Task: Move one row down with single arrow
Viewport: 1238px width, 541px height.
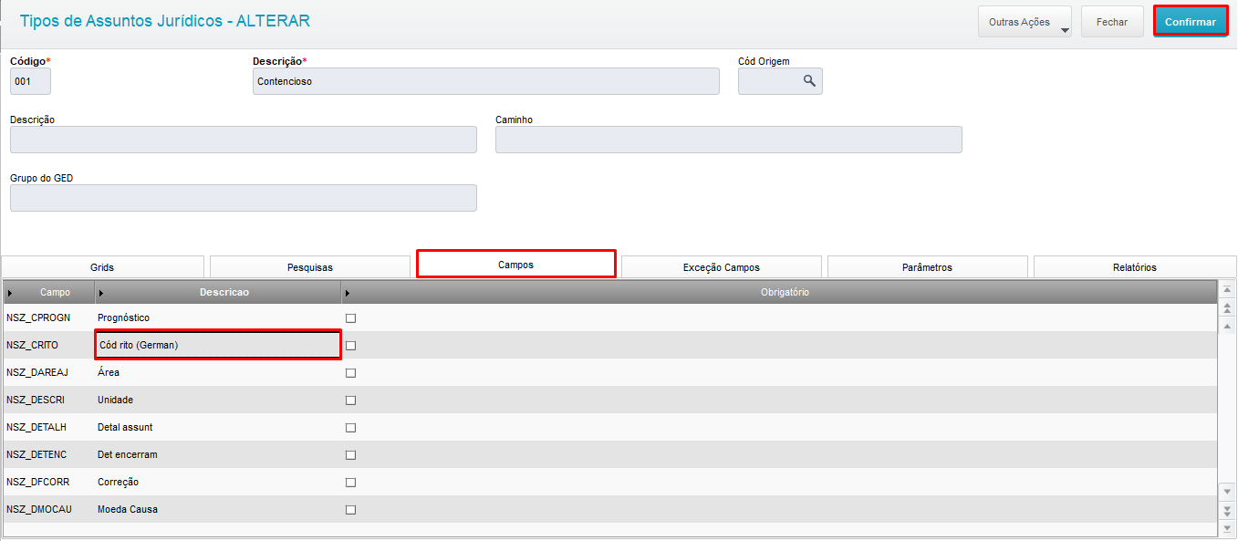Action: coord(1227,491)
